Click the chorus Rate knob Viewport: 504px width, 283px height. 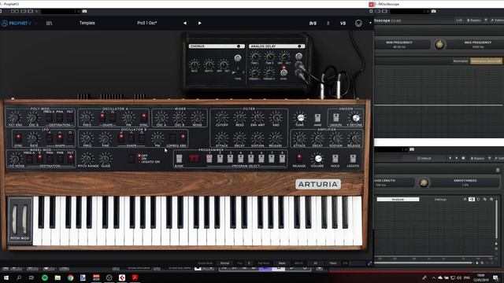(195, 64)
